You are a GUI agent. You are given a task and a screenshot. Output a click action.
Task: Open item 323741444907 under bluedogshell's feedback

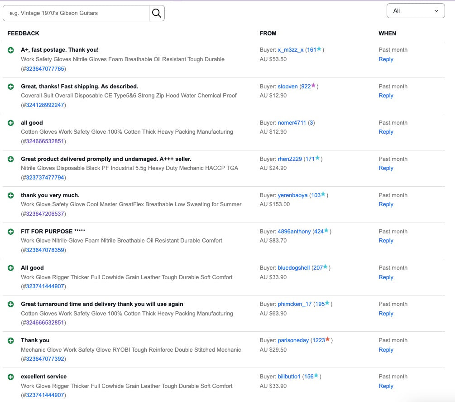45,286
